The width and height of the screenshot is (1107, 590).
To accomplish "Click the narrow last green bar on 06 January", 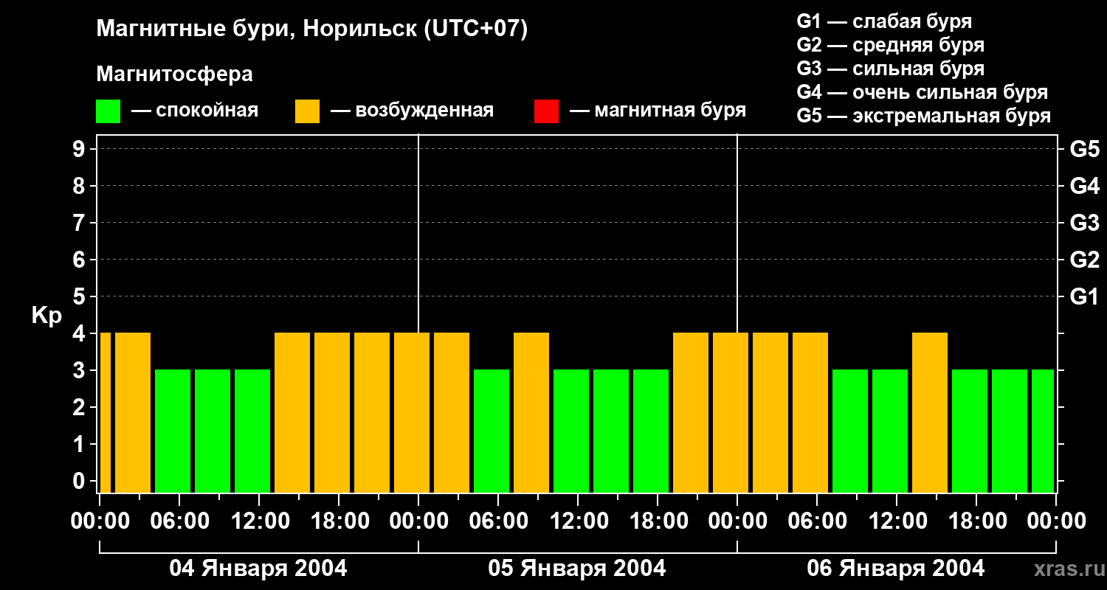I will click(x=1042, y=431).
